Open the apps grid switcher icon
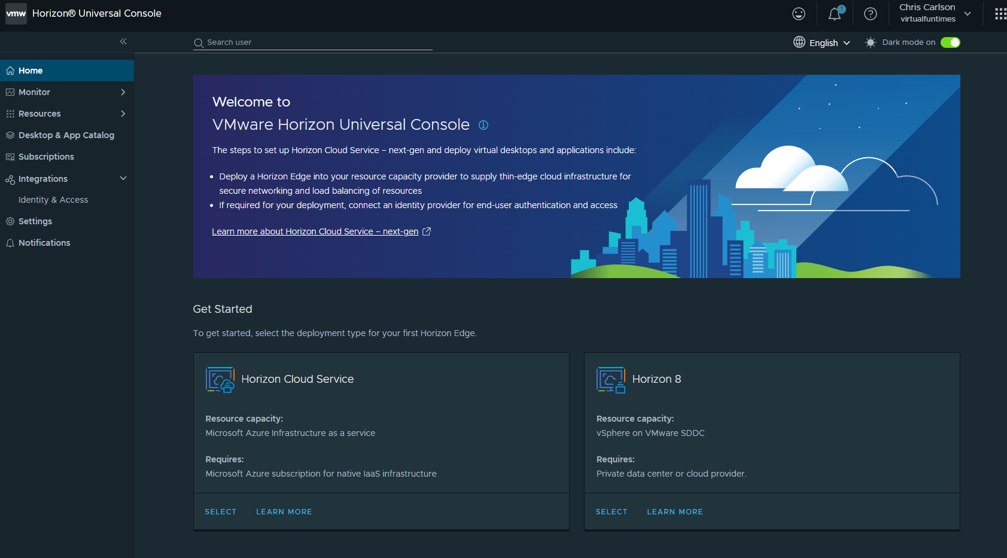1007x558 pixels. [x=1000, y=14]
